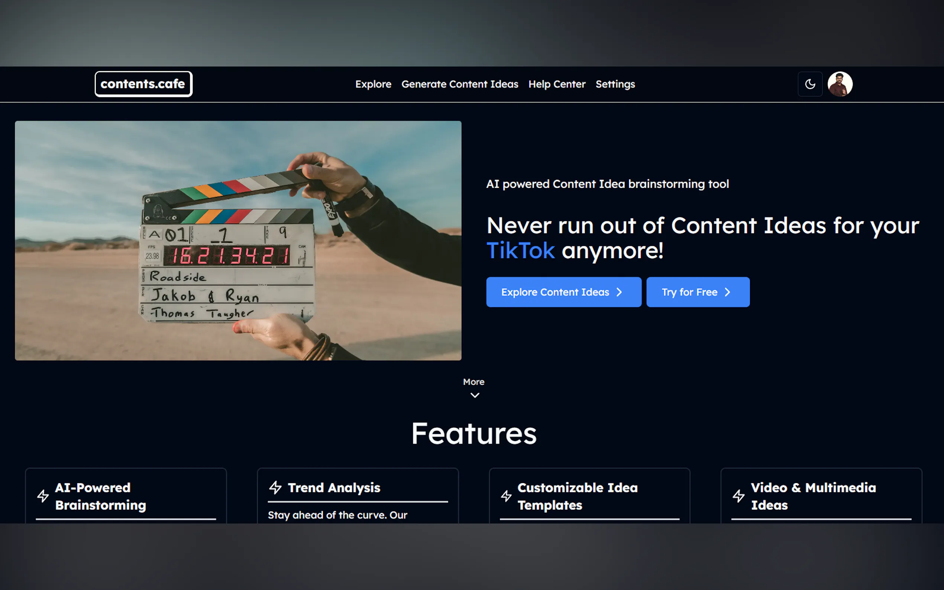The width and height of the screenshot is (944, 590).
Task: Select the Trend Analysis feature card title
Action: point(334,488)
